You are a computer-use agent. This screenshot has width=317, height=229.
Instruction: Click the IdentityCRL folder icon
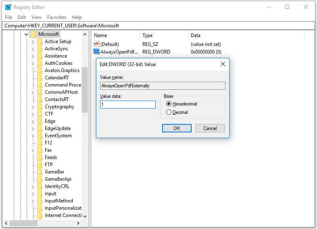(x=40, y=187)
